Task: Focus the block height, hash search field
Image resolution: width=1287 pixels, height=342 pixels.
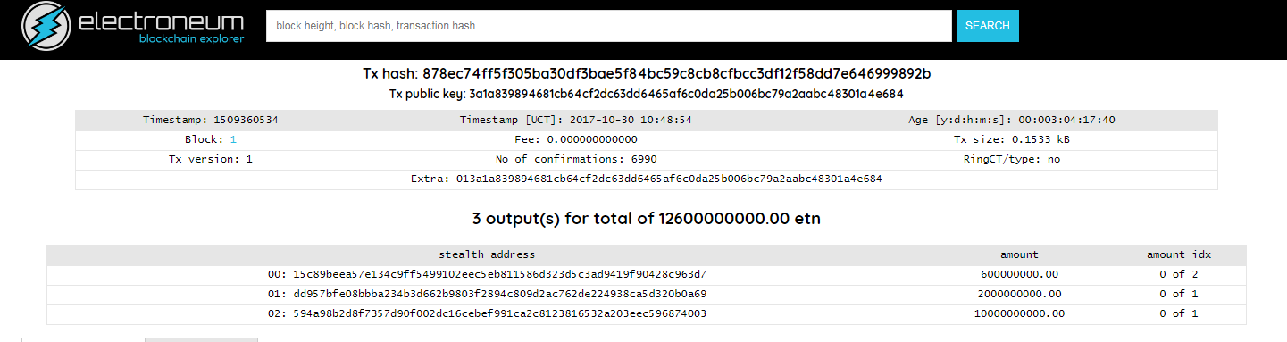Action: 609,26
